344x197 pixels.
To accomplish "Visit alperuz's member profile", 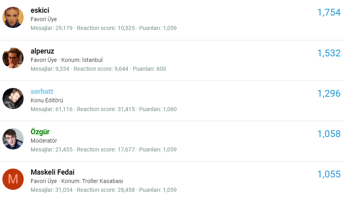I will click(42, 51).
